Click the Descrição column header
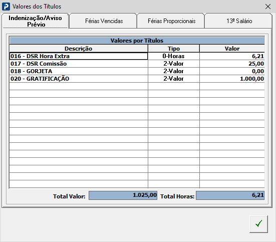The height and width of the screenshot is (242, 276). point(79,49)
